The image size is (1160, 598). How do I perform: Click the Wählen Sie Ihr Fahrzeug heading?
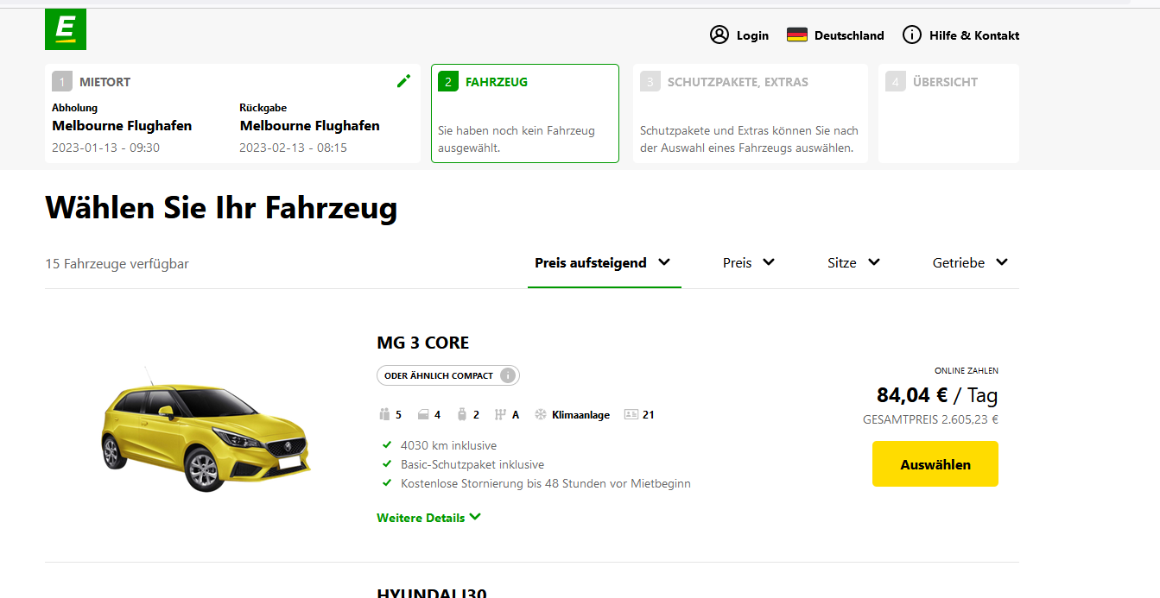pos(221,208)
